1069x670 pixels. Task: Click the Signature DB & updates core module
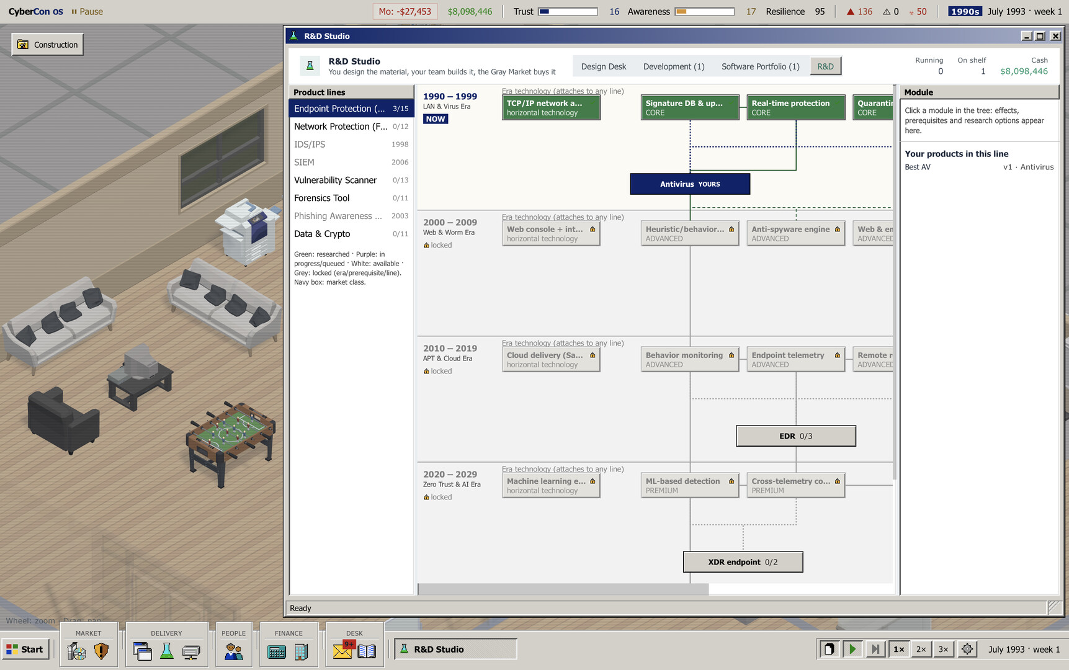690,107
